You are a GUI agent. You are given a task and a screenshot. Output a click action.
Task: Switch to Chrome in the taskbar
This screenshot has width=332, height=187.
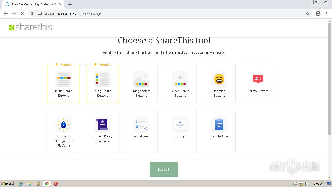[x=47, y=184]
